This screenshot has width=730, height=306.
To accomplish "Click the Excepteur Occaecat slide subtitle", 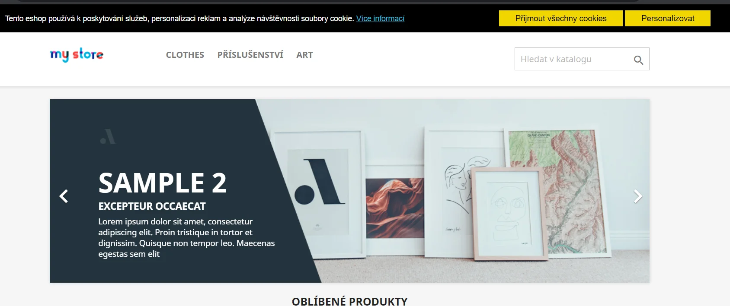I will click(x=152, y=206).
